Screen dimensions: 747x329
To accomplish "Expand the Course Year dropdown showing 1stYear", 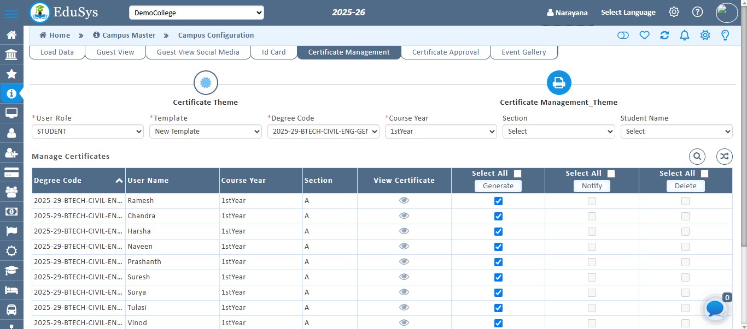I will tap(441, 131).
